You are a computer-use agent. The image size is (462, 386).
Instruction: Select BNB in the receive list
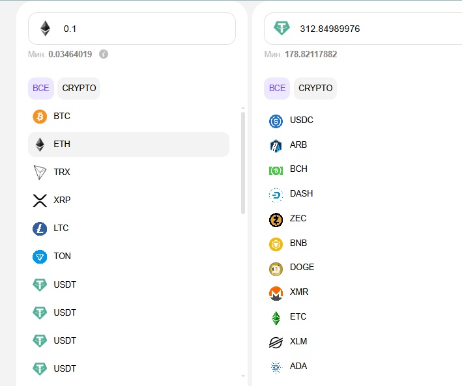(x=298, y=243)
